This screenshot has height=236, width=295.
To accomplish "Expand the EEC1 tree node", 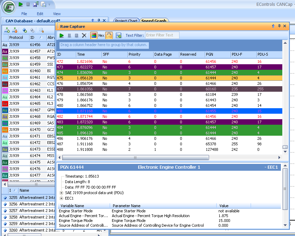I will click(x=61, y=198).
